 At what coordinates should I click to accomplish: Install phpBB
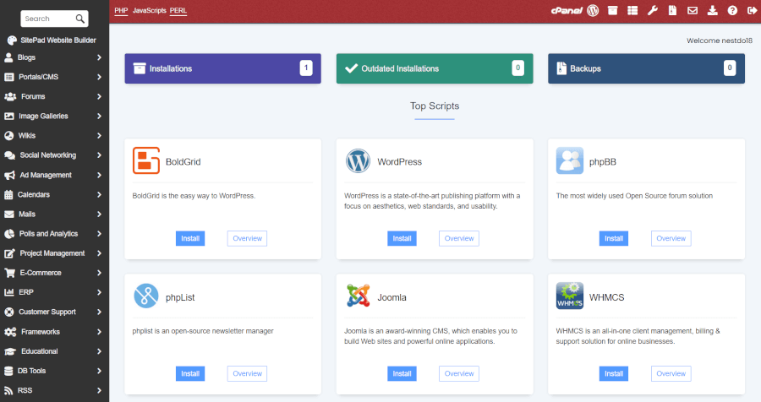(x=614, y=238)
